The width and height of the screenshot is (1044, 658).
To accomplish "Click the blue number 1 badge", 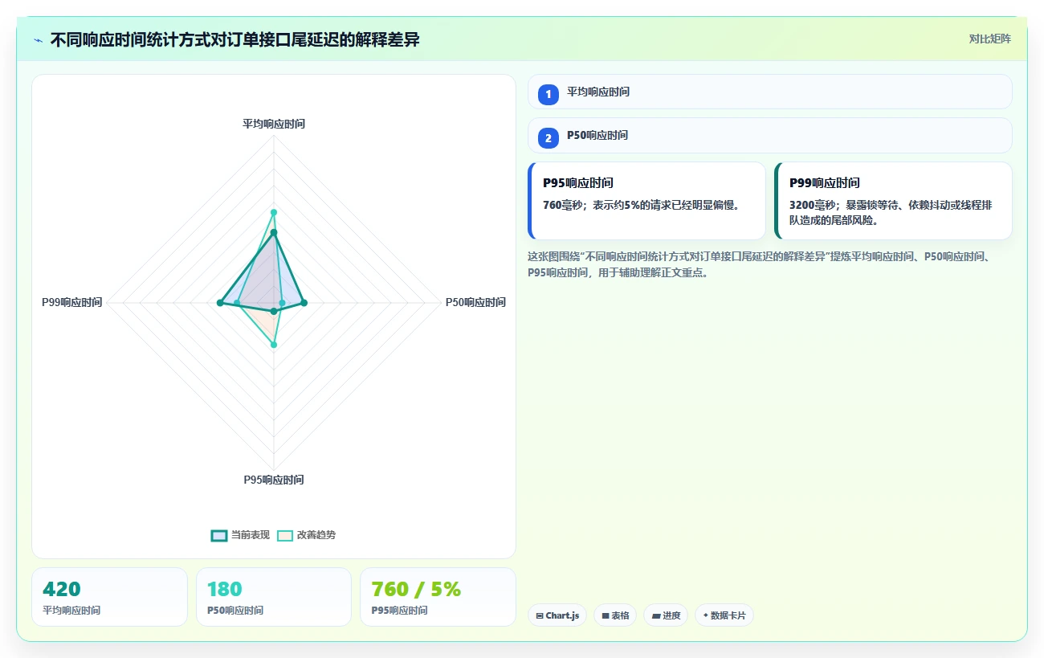I will pyautogui.click(x=549, y=95).
